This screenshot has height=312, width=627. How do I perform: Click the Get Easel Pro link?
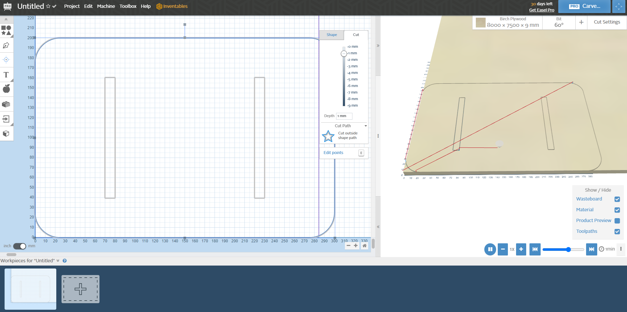coord(542,10)
